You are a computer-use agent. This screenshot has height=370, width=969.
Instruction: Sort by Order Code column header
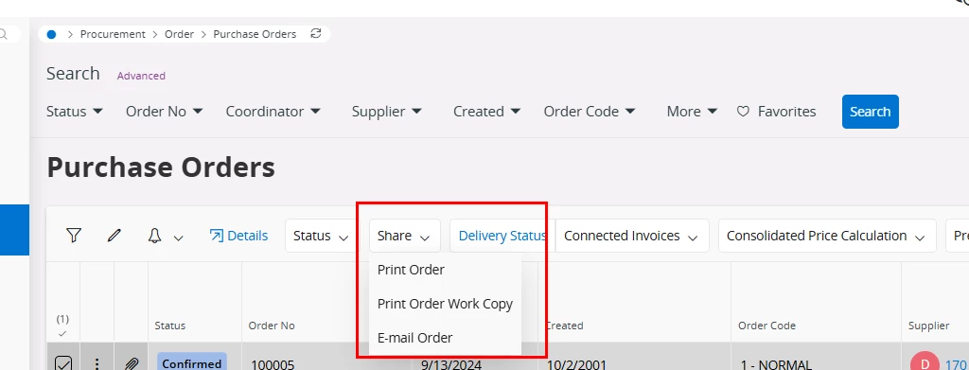[x=766, y=326]
